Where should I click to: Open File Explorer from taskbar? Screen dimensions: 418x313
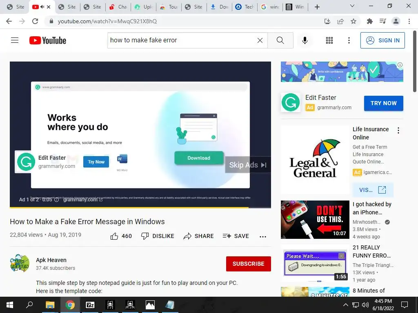(50, 305)
